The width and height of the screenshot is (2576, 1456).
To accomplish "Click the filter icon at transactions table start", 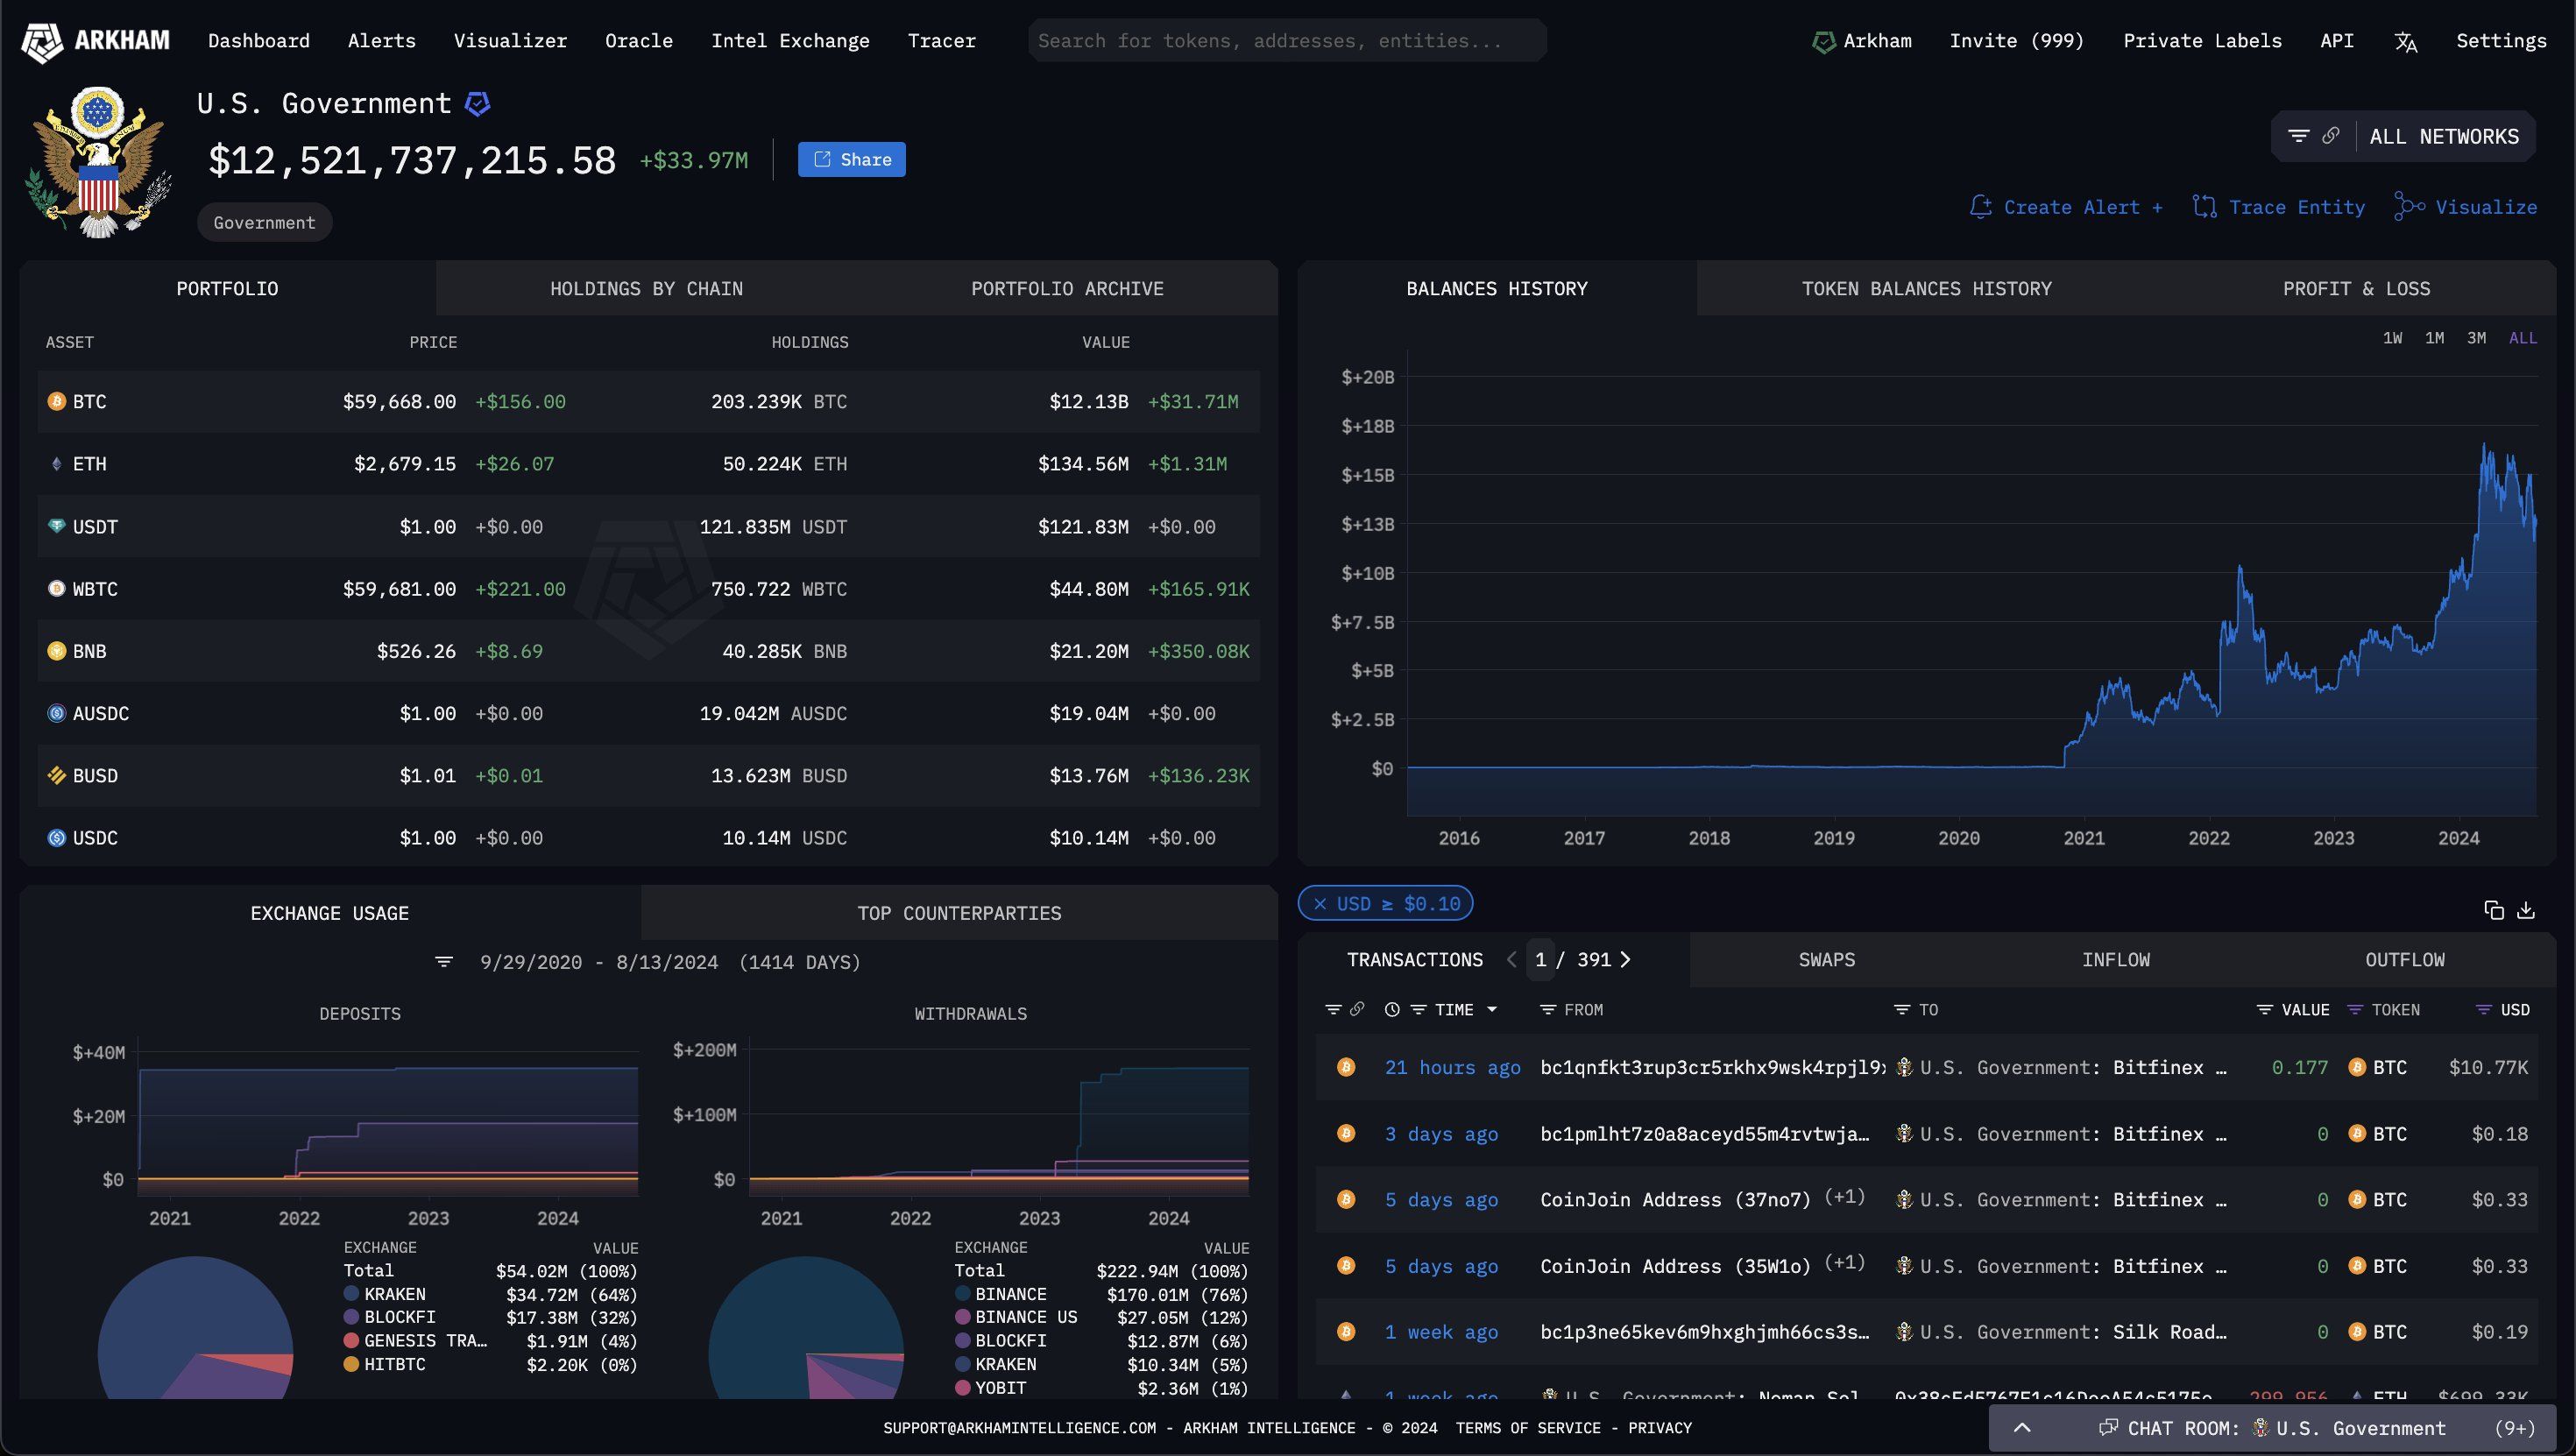I will [x=1333, y=1010].
